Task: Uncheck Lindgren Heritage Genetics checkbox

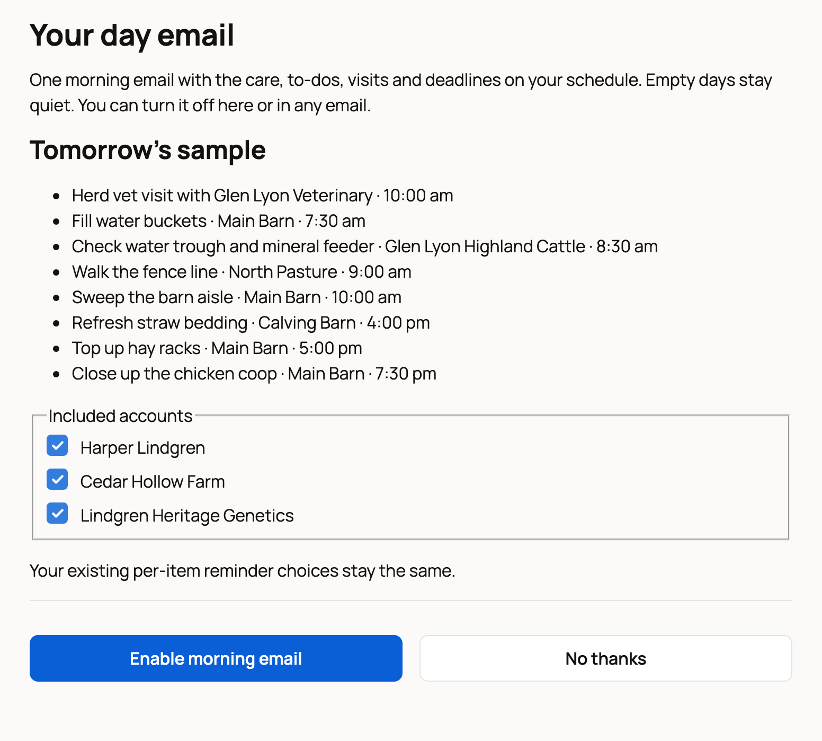Action: click(57, 513)
